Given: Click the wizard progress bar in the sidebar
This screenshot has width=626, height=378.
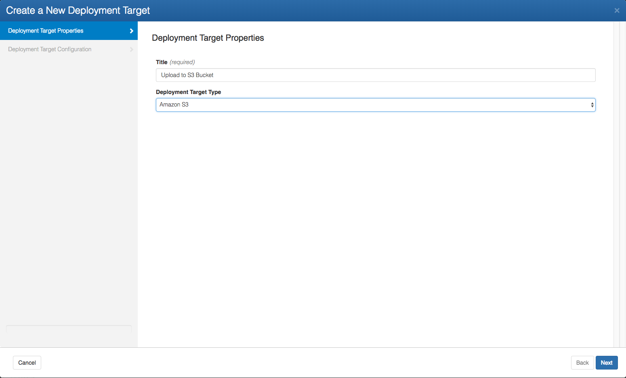Looking at the screenshot, I should click(69, 329).
